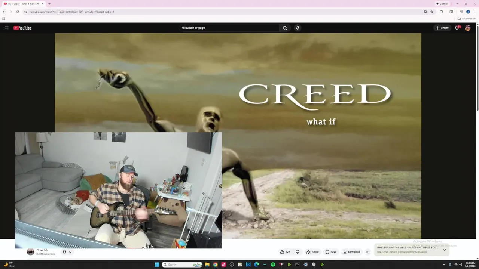Reload the page with the refresh button
This screenshot has height=269, width=479.
[x=17, y=12]
